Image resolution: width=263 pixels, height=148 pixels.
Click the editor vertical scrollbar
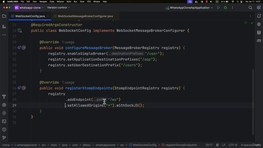253,102
